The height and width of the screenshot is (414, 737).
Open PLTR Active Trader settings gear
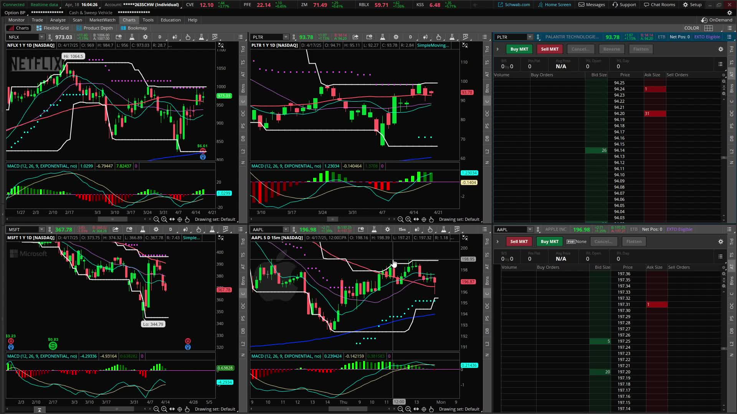(720, 49)
